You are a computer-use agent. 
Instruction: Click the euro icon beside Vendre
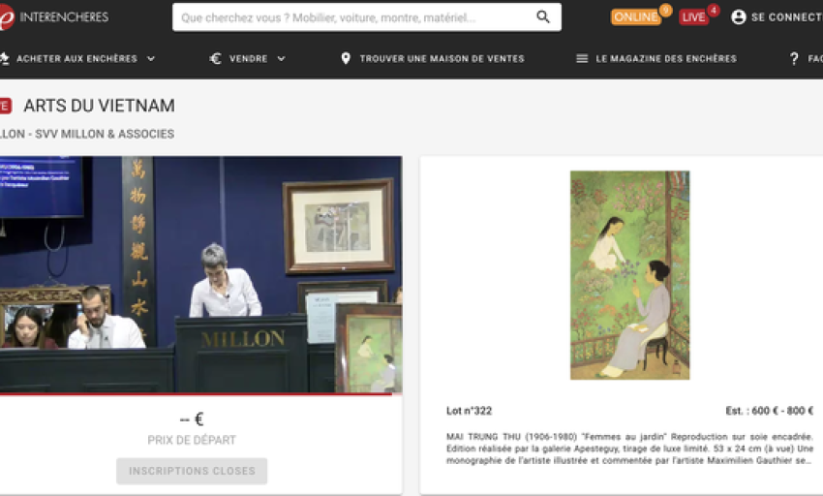pos(215,58)
